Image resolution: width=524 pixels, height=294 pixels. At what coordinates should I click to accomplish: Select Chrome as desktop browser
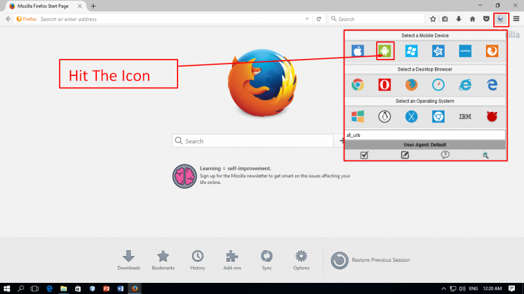tap(358, 85)
